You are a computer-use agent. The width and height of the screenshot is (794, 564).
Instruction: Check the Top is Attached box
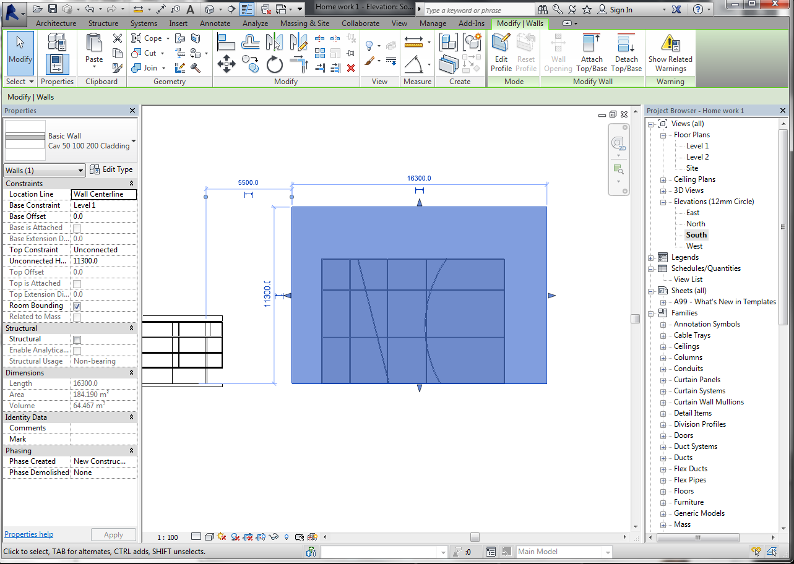(76, 283)
